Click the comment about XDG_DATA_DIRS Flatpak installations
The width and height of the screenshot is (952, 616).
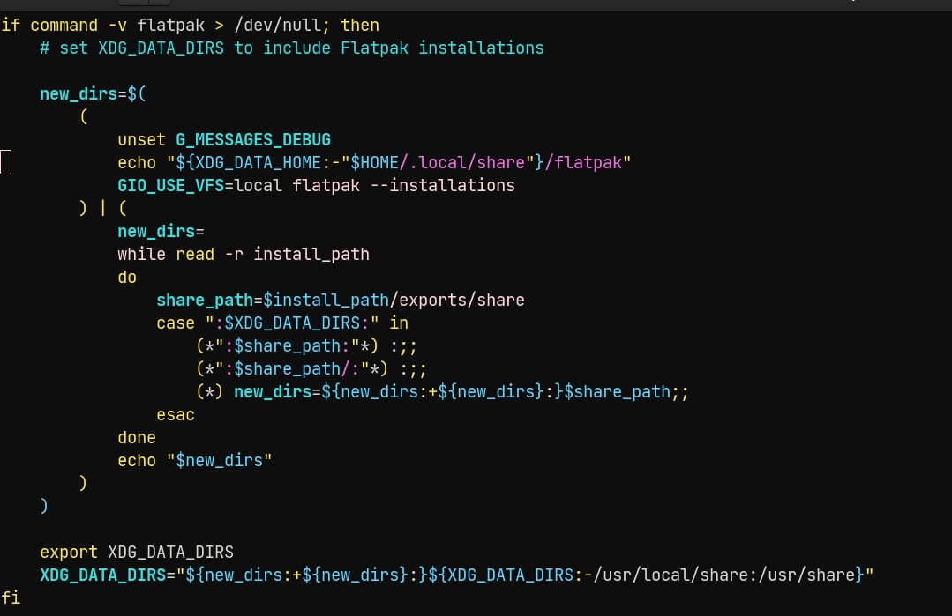292,48
